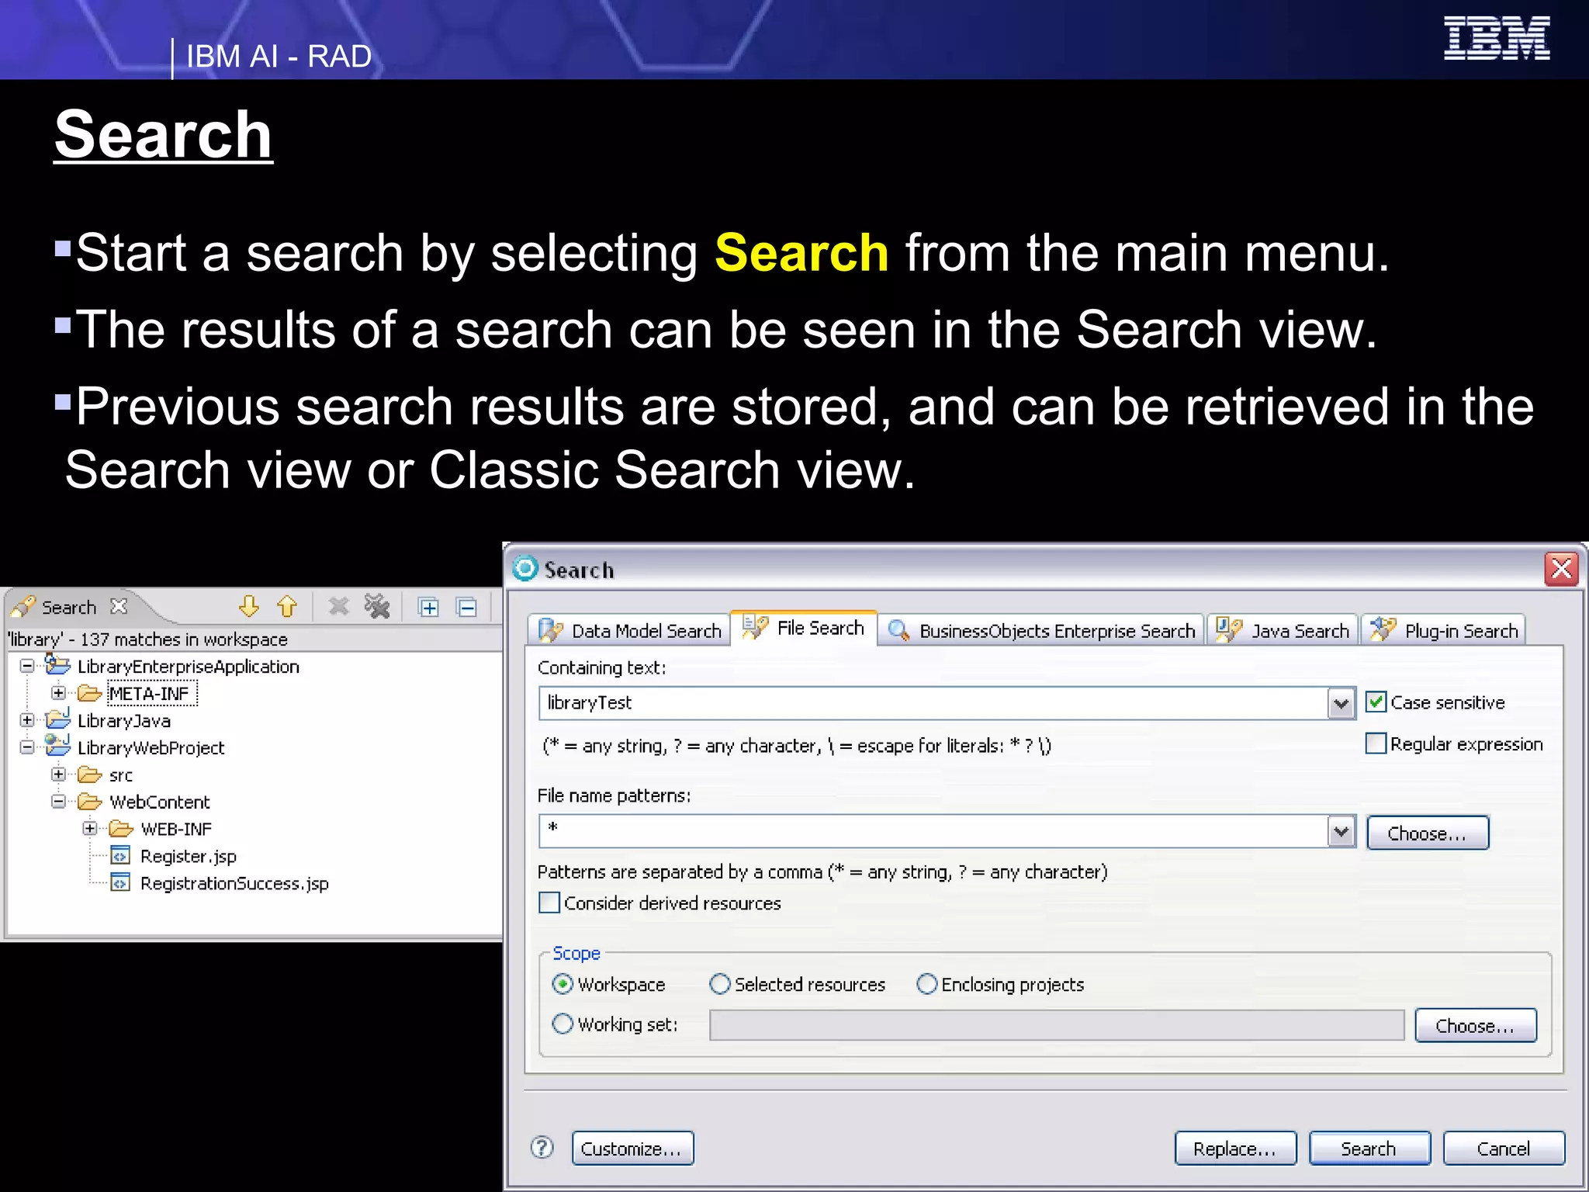The width and height of the screenshot is (1589, 1192).
Task: Select WebContent label in results tree
Action: [x=160, y=802]
